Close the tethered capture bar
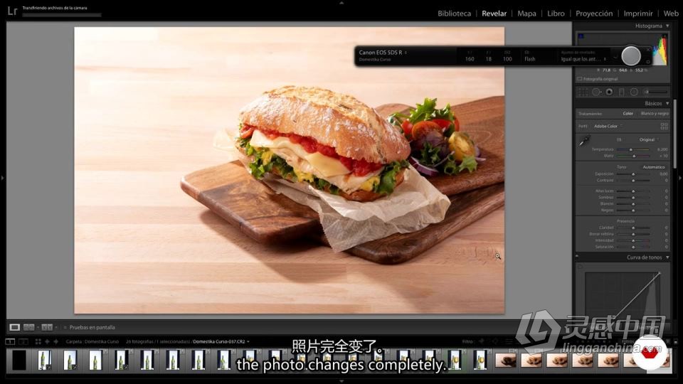683x384 pixels. coord(647,50)
